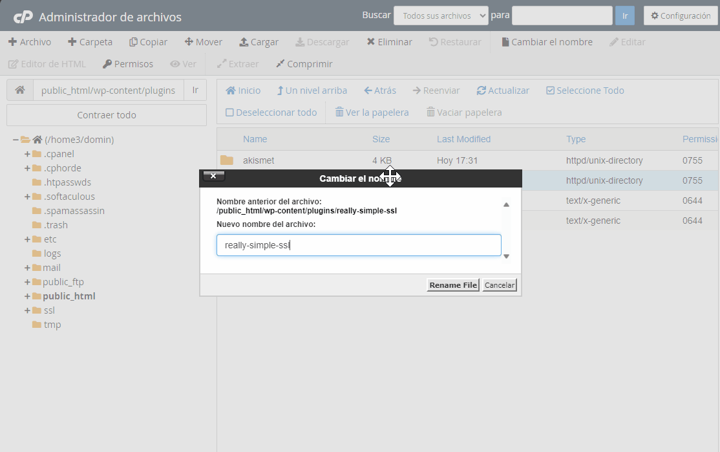
Task: Click Atrás navigation link
Action: click(380, 91)
